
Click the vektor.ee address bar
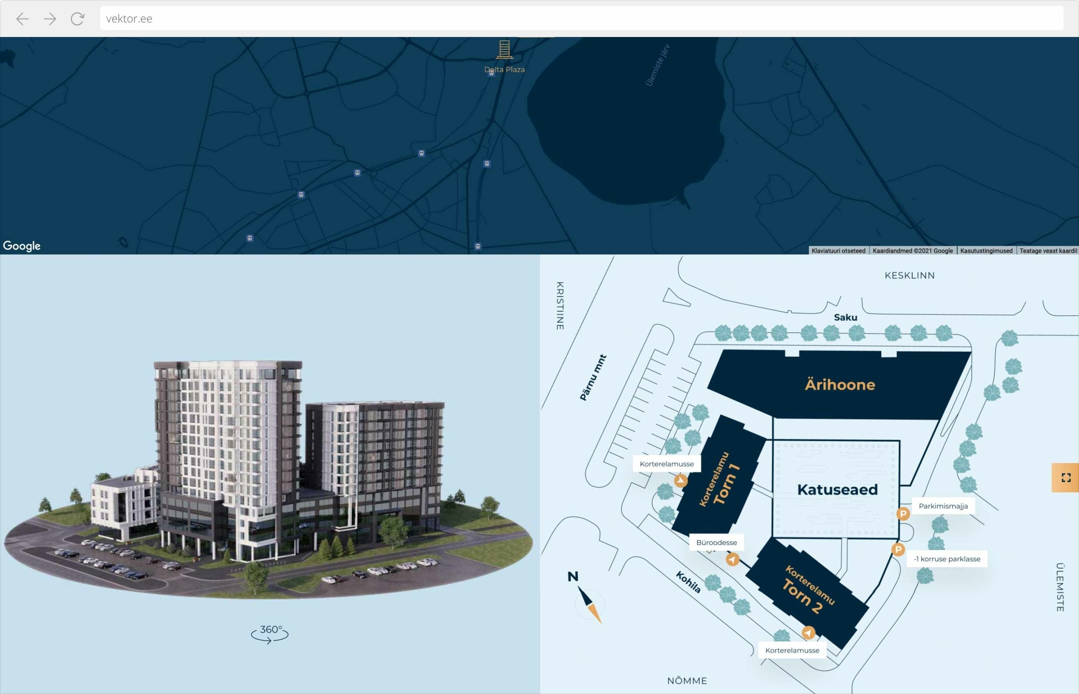tap(581, 19)
